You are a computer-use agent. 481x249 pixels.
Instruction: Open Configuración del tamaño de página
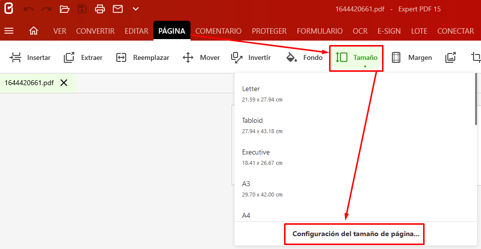pos(356,234)
